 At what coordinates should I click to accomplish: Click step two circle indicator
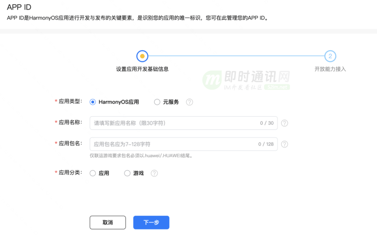click(330, 56)
